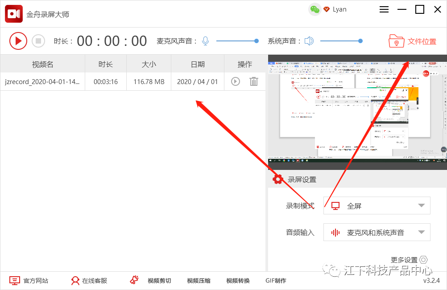This screenshot has width=447, height=290.
Task: Delete the jzrecord video with trash icon
Action: pos(254,81)
